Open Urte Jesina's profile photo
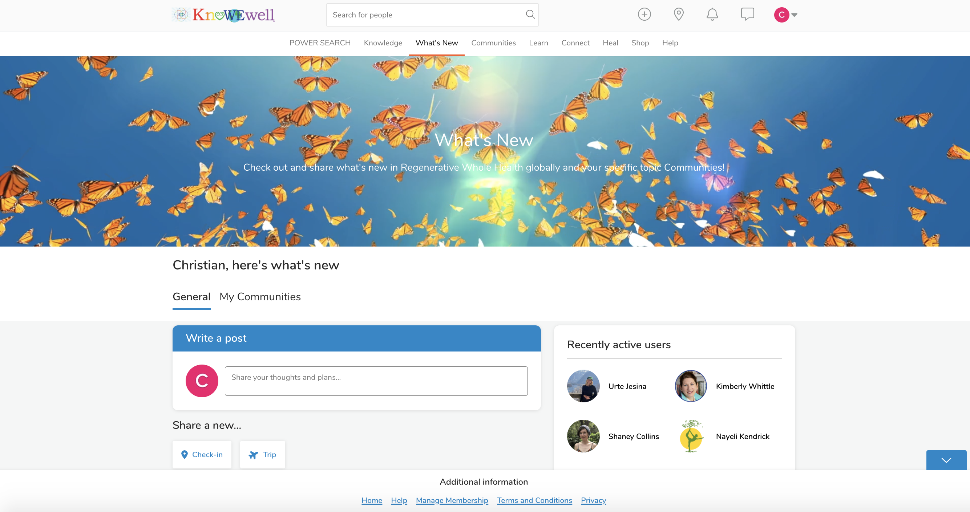The width and height of the screenshot is (970, 512). pos(583,386)
